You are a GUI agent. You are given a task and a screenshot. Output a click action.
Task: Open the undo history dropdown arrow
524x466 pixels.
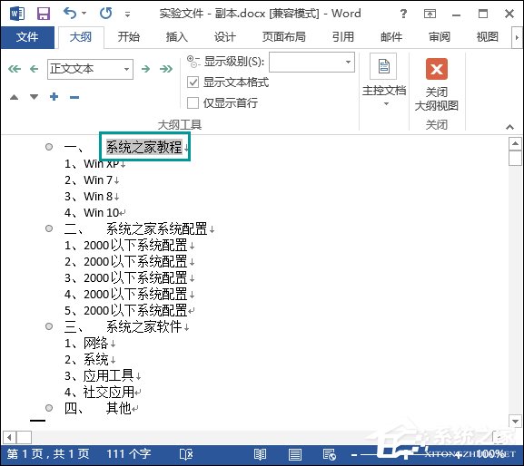84,14
